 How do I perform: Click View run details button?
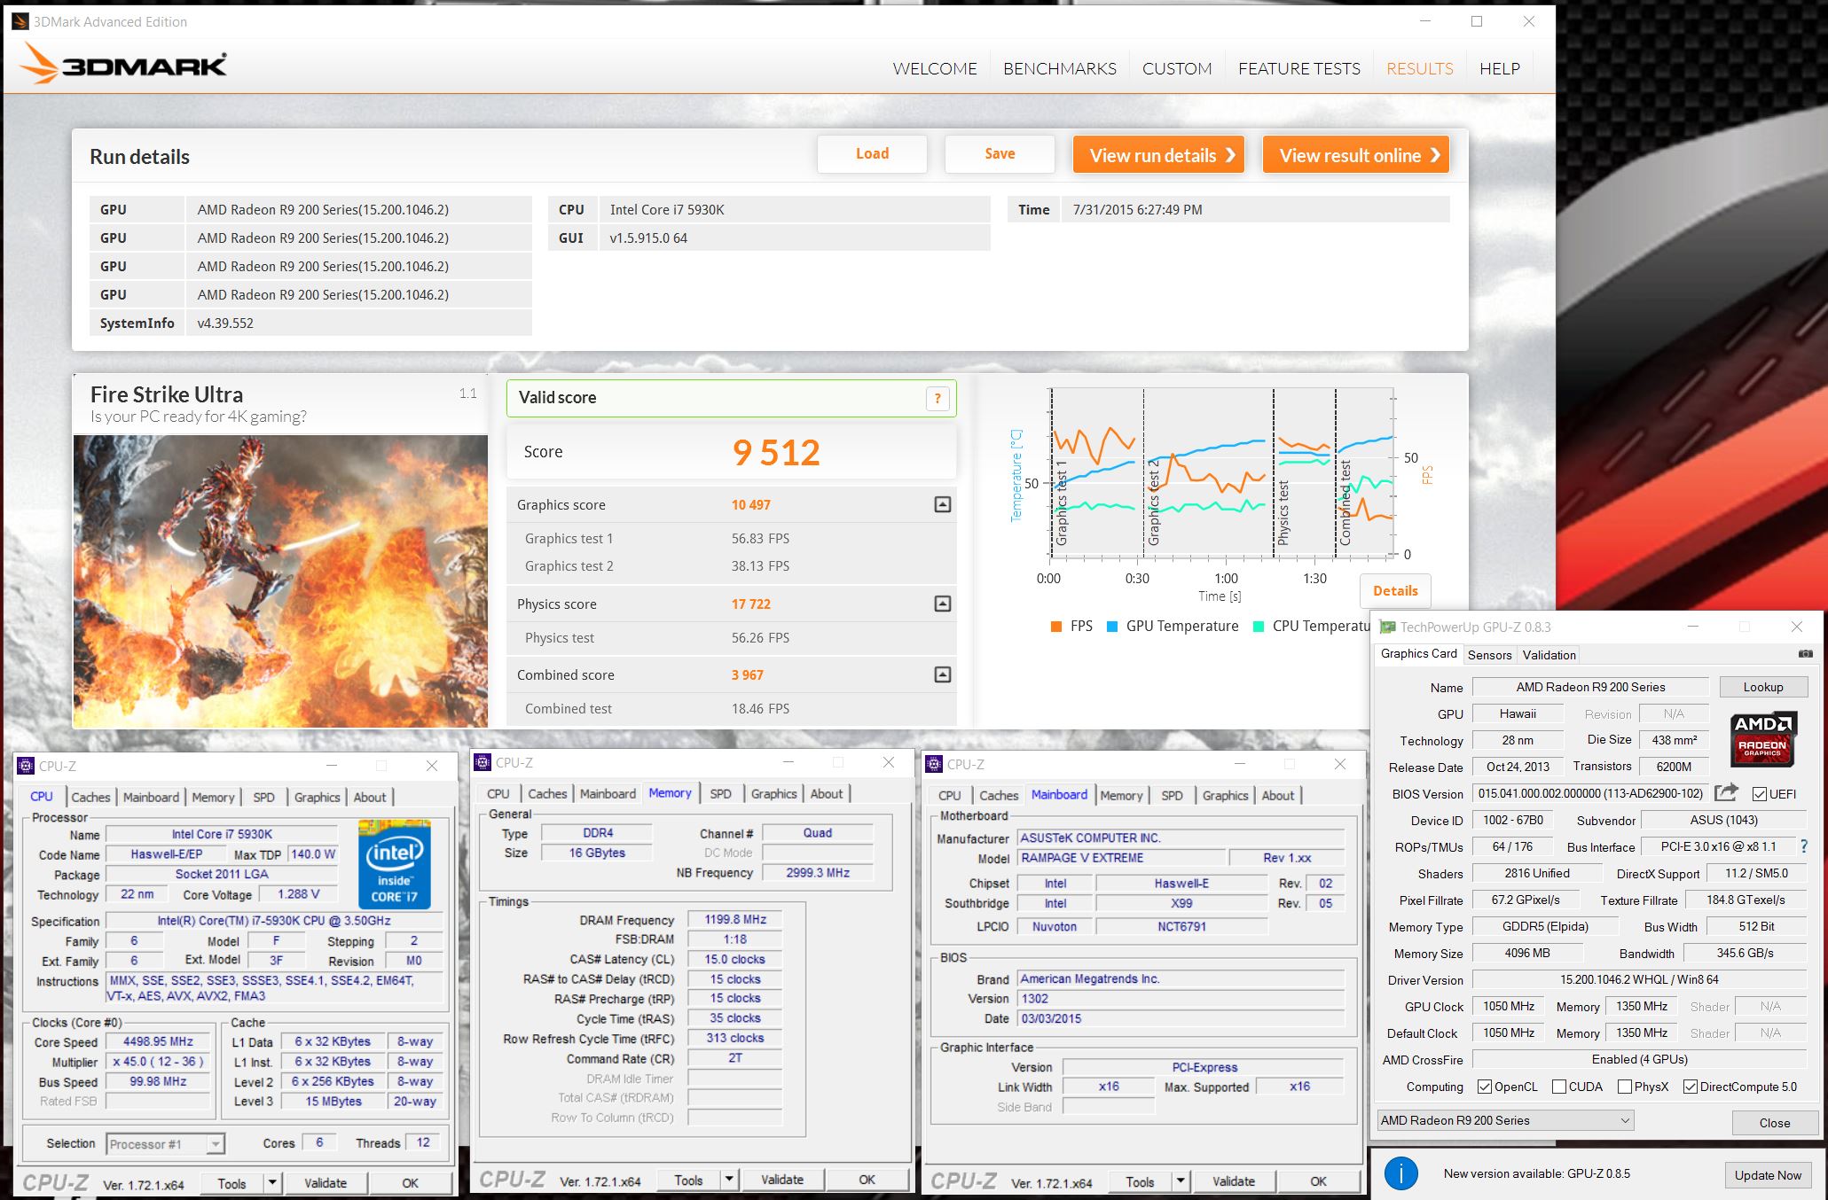(1158, 155)
